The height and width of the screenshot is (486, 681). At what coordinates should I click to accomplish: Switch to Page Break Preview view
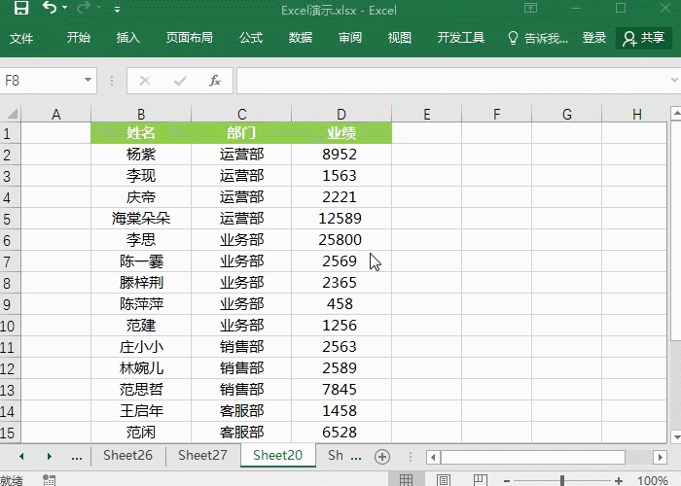[479, 480]
